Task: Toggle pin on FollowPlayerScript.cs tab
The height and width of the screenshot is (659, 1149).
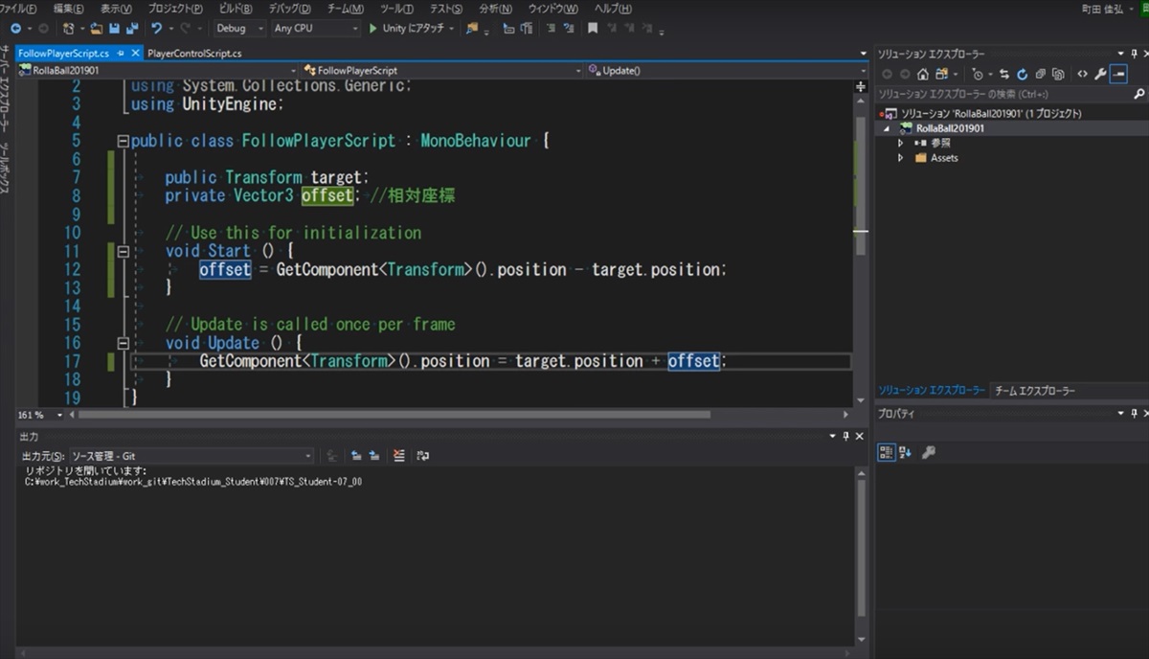Action: (x=121, y=54)
